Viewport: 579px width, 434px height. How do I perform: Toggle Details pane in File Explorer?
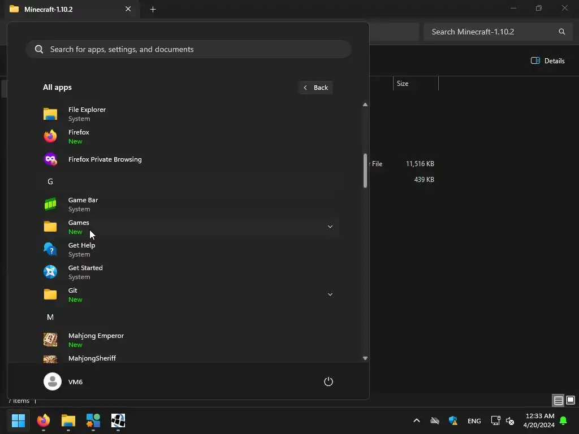(x=547, y=61)
